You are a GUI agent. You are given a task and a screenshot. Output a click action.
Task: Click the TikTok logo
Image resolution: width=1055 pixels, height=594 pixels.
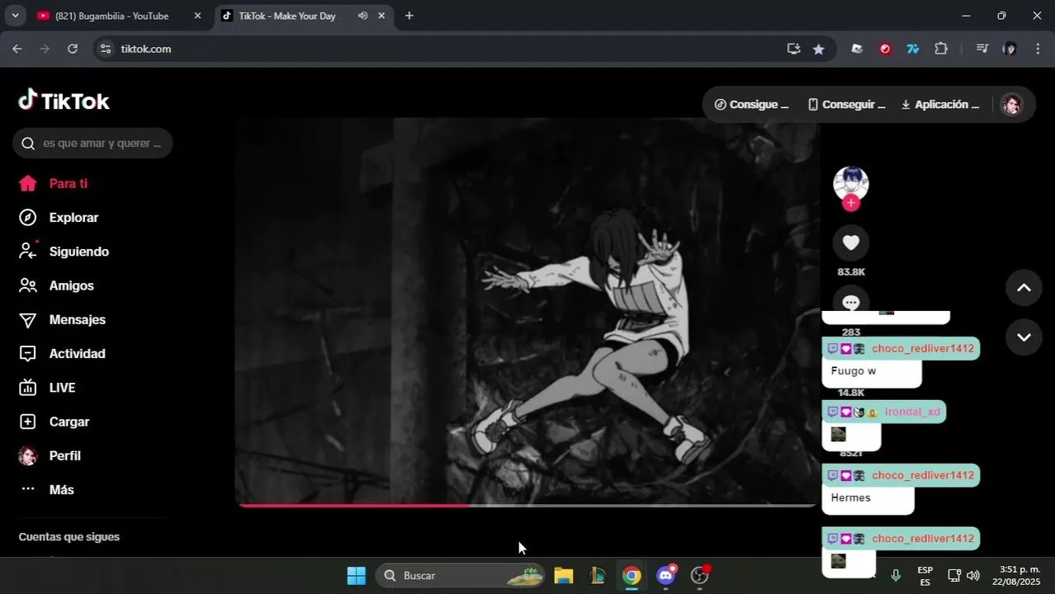(x=64, y=101)
